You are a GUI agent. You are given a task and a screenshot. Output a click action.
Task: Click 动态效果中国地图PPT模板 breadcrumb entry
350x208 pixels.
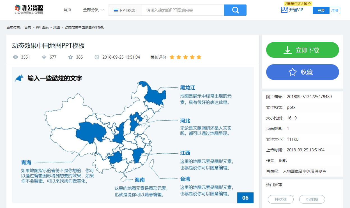click(85, 27)
